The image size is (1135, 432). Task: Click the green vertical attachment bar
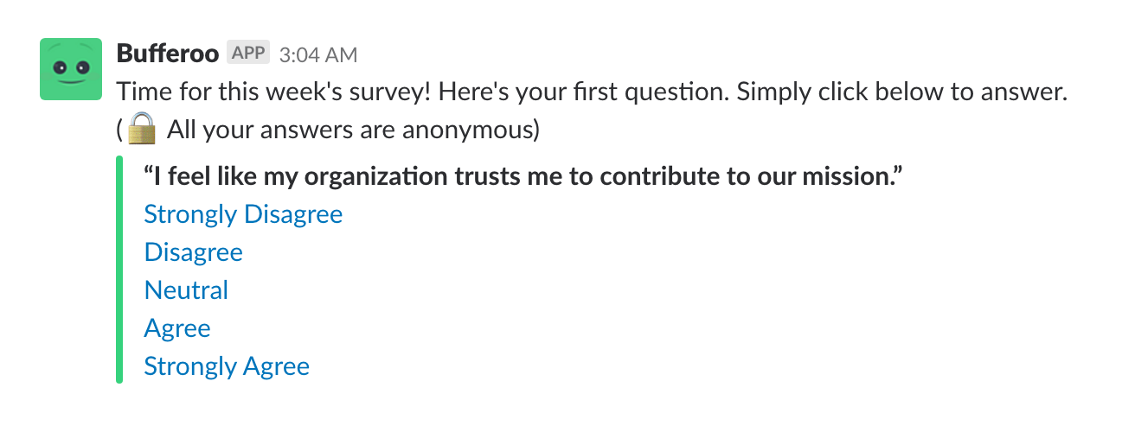click(119, 269)
